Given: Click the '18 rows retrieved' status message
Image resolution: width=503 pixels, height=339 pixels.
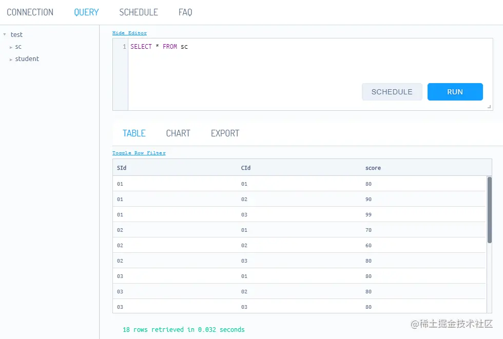Looking at the screenshot, I should tap(184, 329).
